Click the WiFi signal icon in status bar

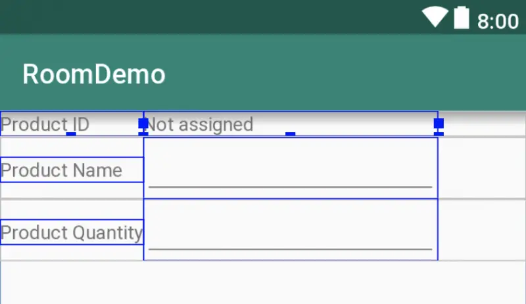435,17
